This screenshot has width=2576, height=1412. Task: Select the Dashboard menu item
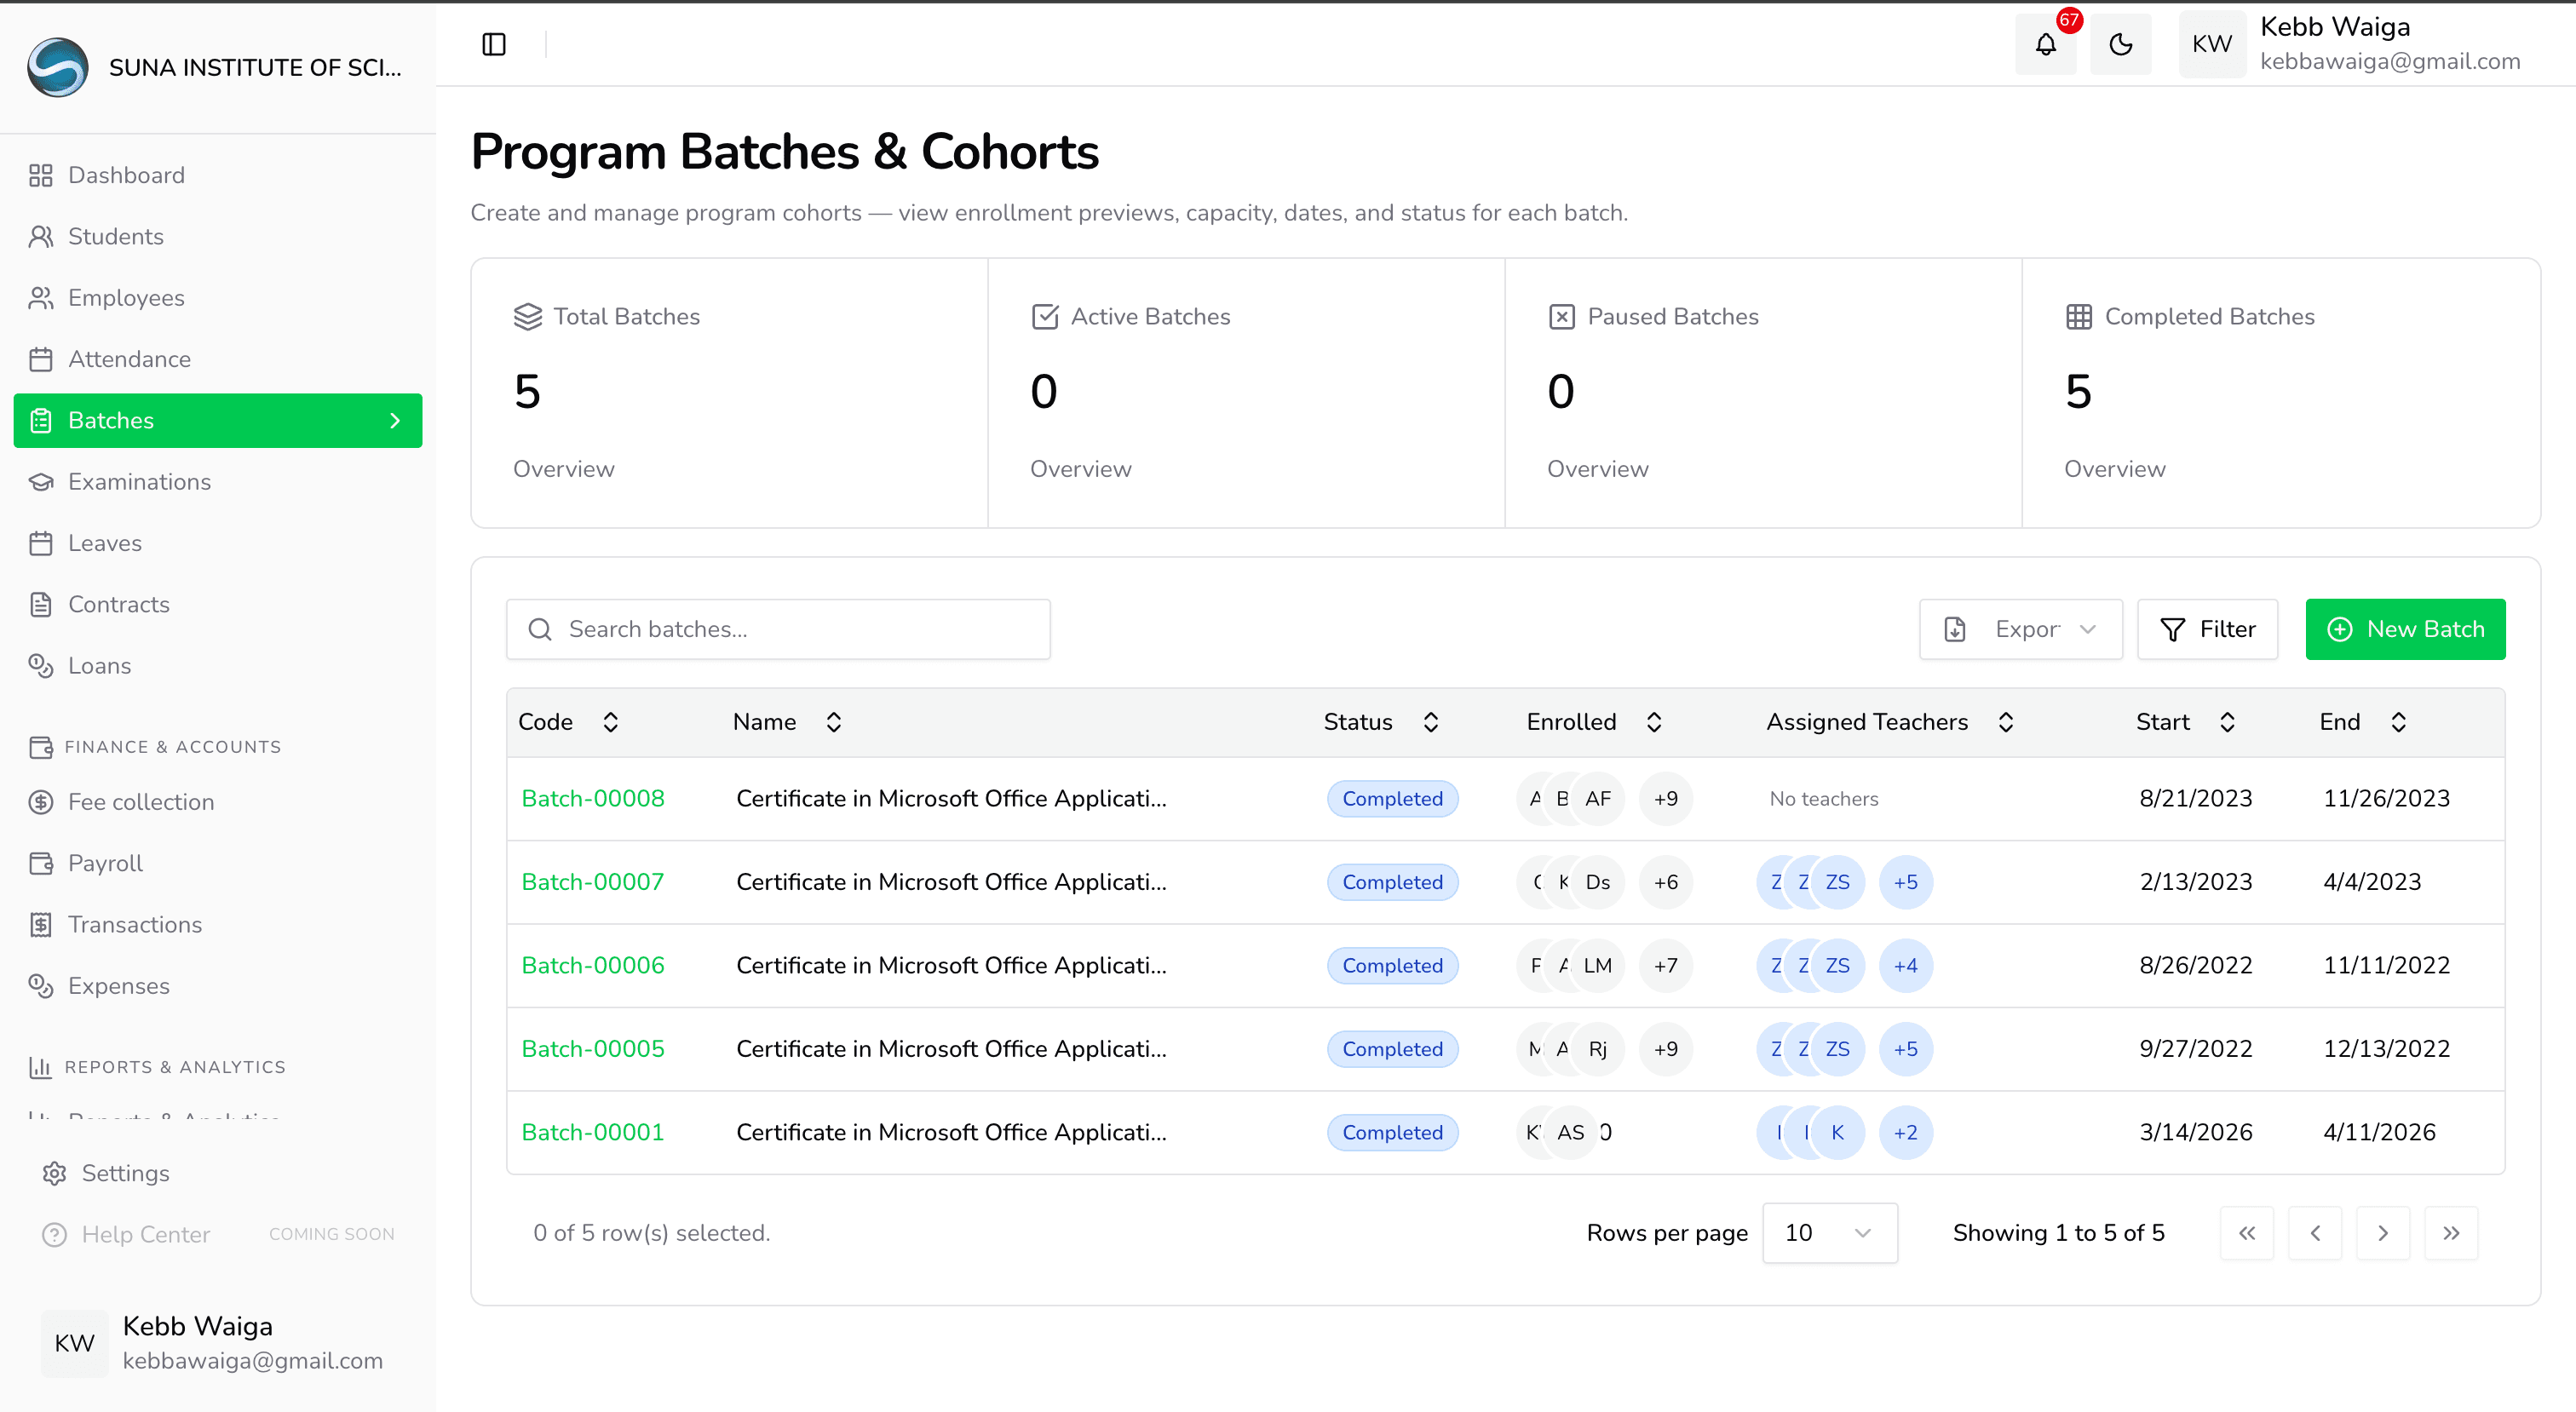tap(126, 174)
